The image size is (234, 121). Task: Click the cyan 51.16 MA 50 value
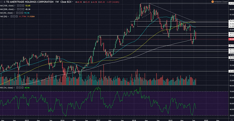[27, 13]
